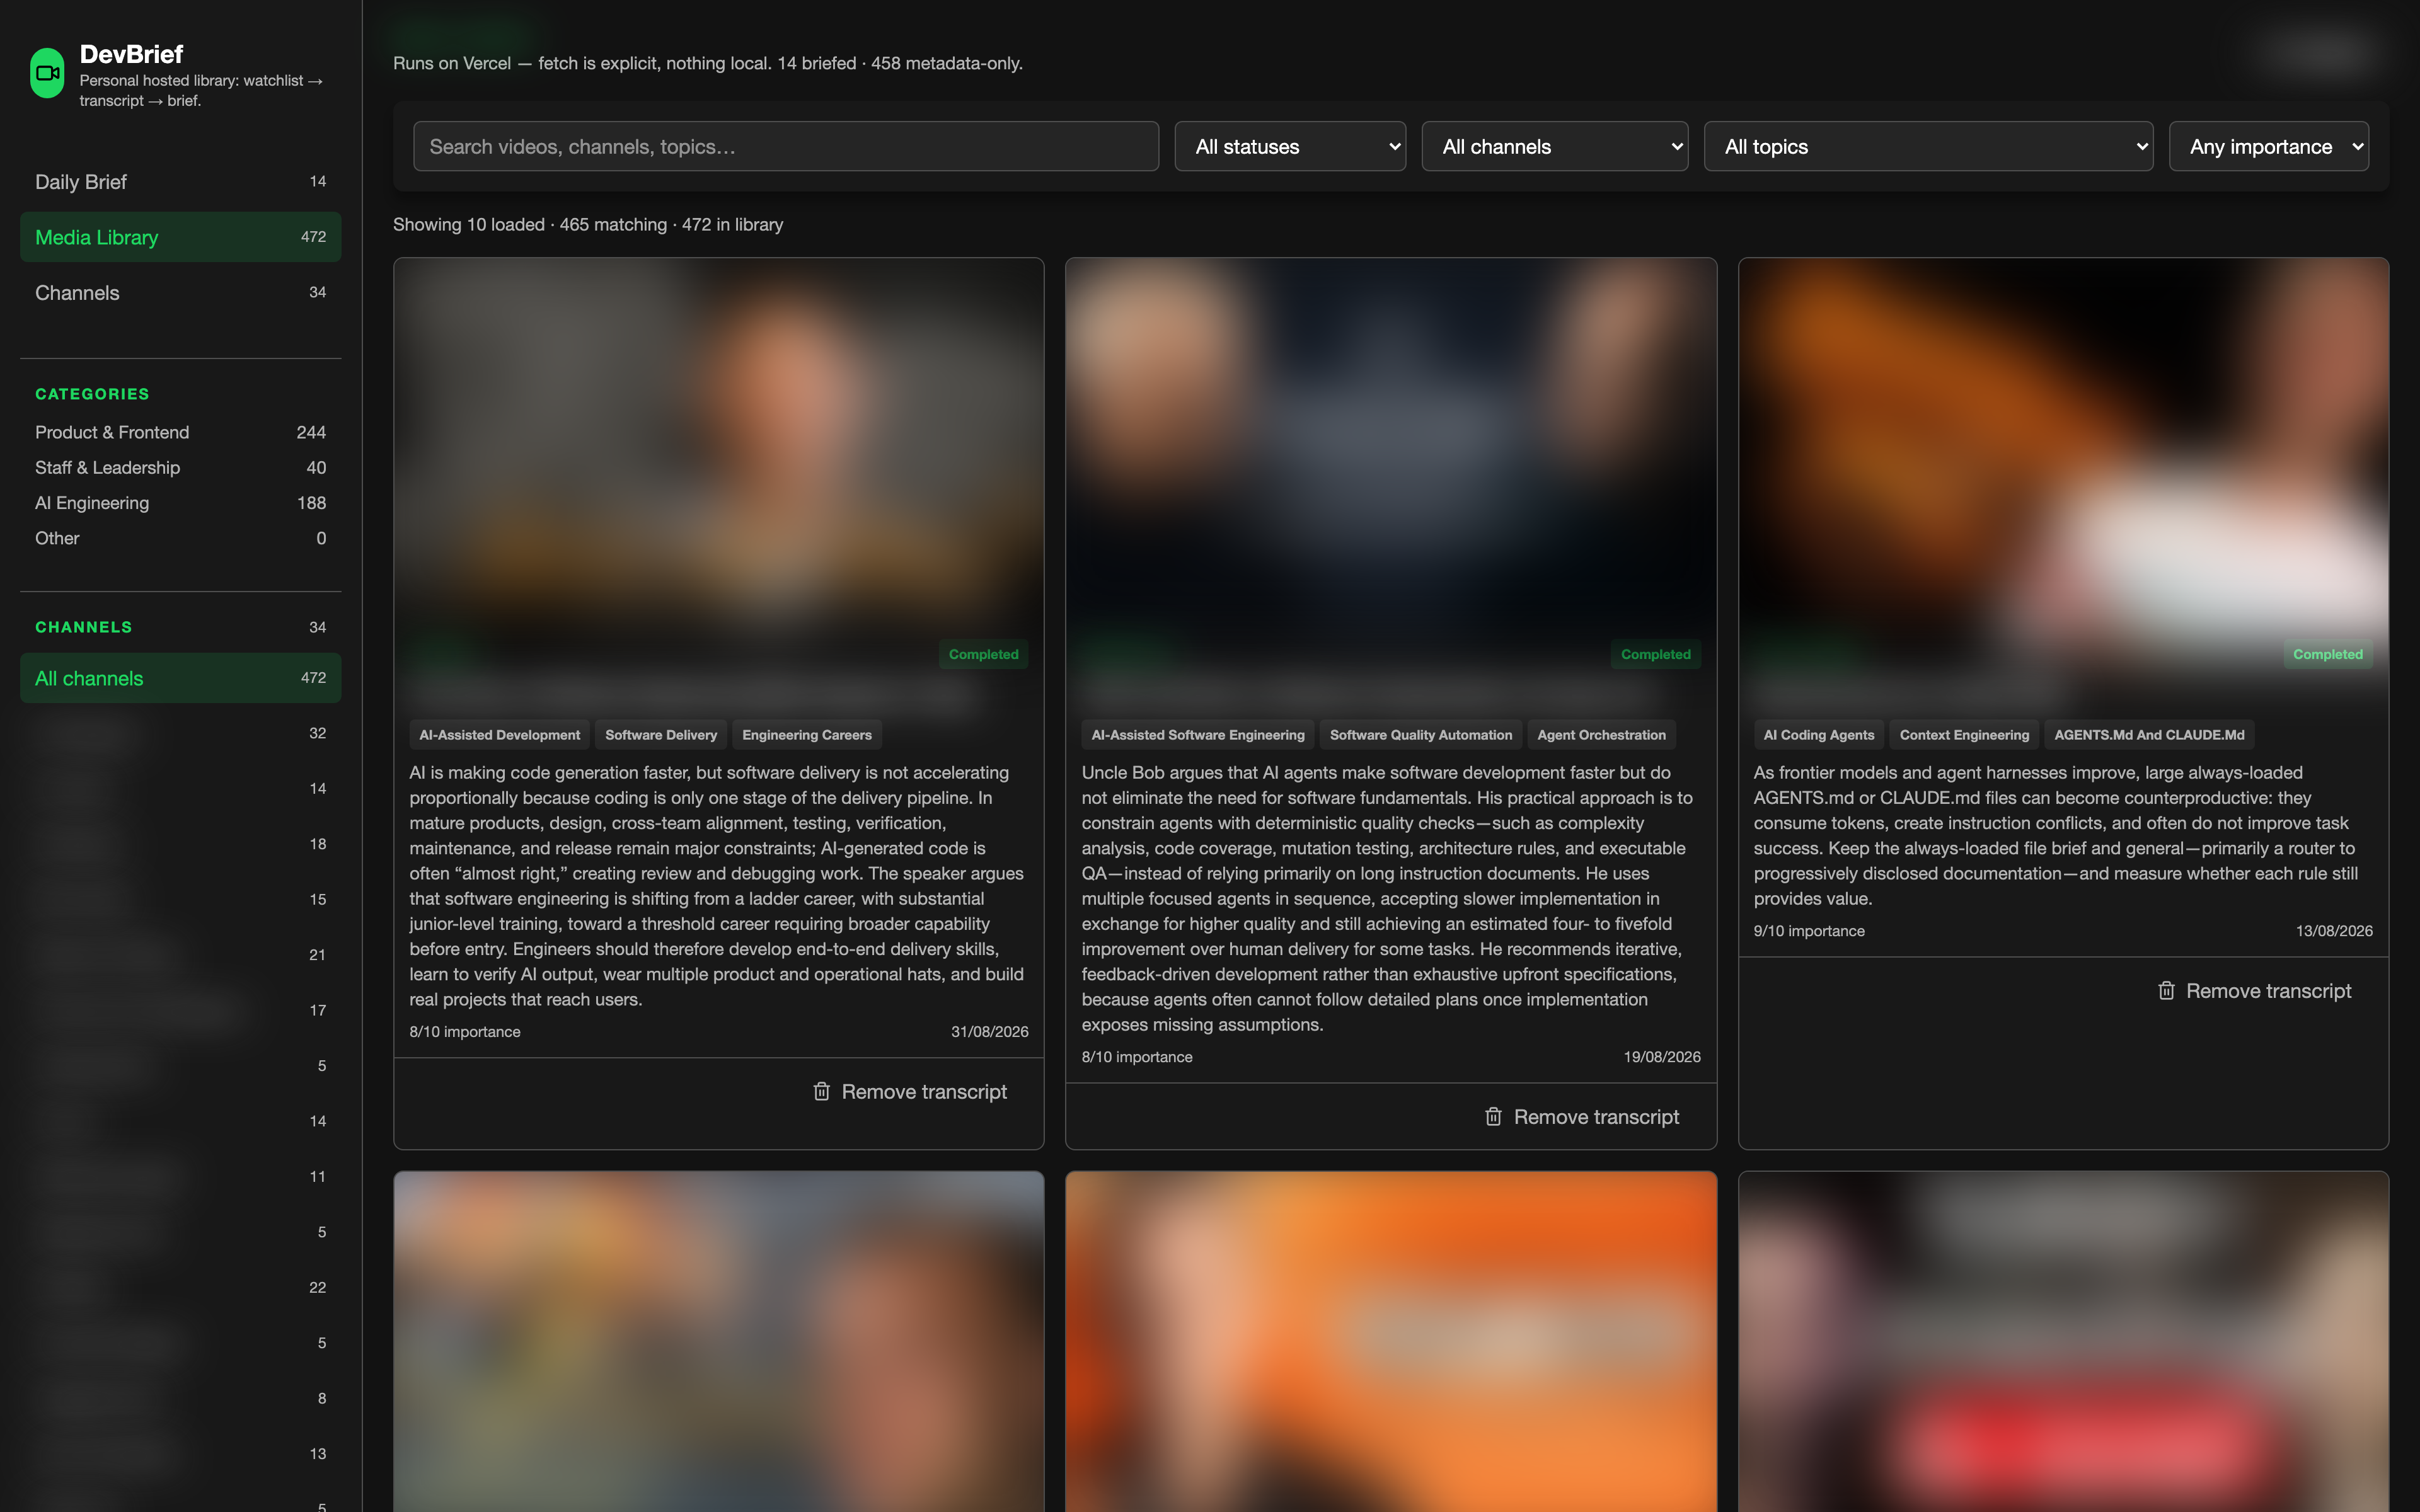This screenshot has height=1512, width=2420.
Task: Click the AI Coding Agents tag
Action: tap(1819, 735)
